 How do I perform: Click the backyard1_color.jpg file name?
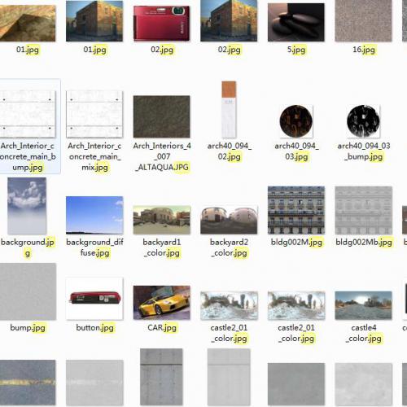pos(162,247)
